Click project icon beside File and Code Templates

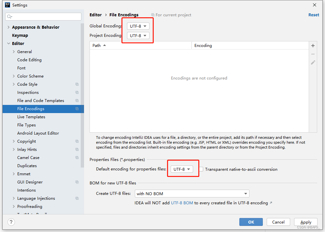click(77, 101)
